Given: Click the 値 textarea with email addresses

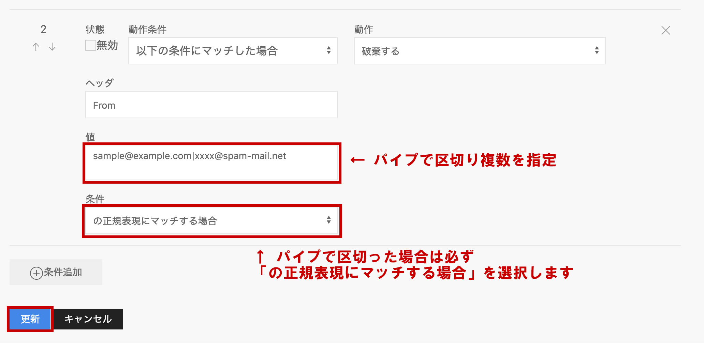Looking at the screenshot, I should (x=211, y=163).
